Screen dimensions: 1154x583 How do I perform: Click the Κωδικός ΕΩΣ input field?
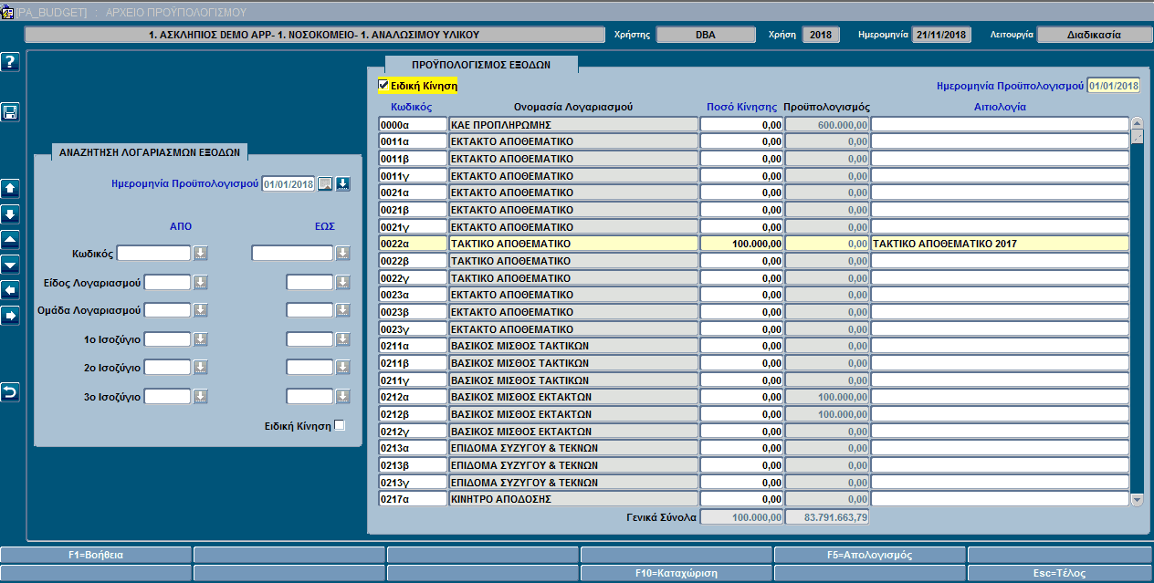coord(292,253)
